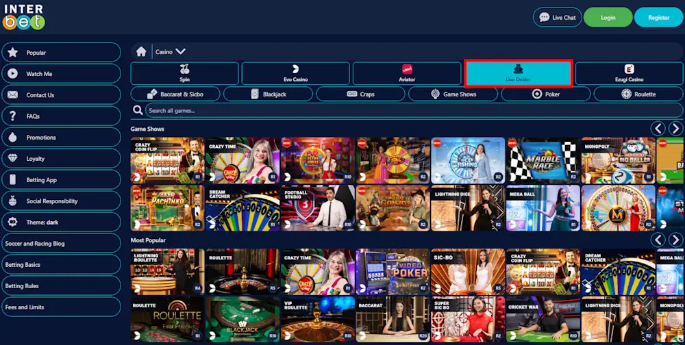This screenshot has height=345, width=685.
Task: Show next Most Popular with right arrow
Action: tap(676, 240)
